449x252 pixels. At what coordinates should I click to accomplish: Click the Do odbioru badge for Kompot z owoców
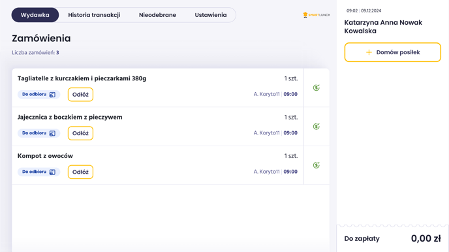pyautogui.click(x=39, y=172)
